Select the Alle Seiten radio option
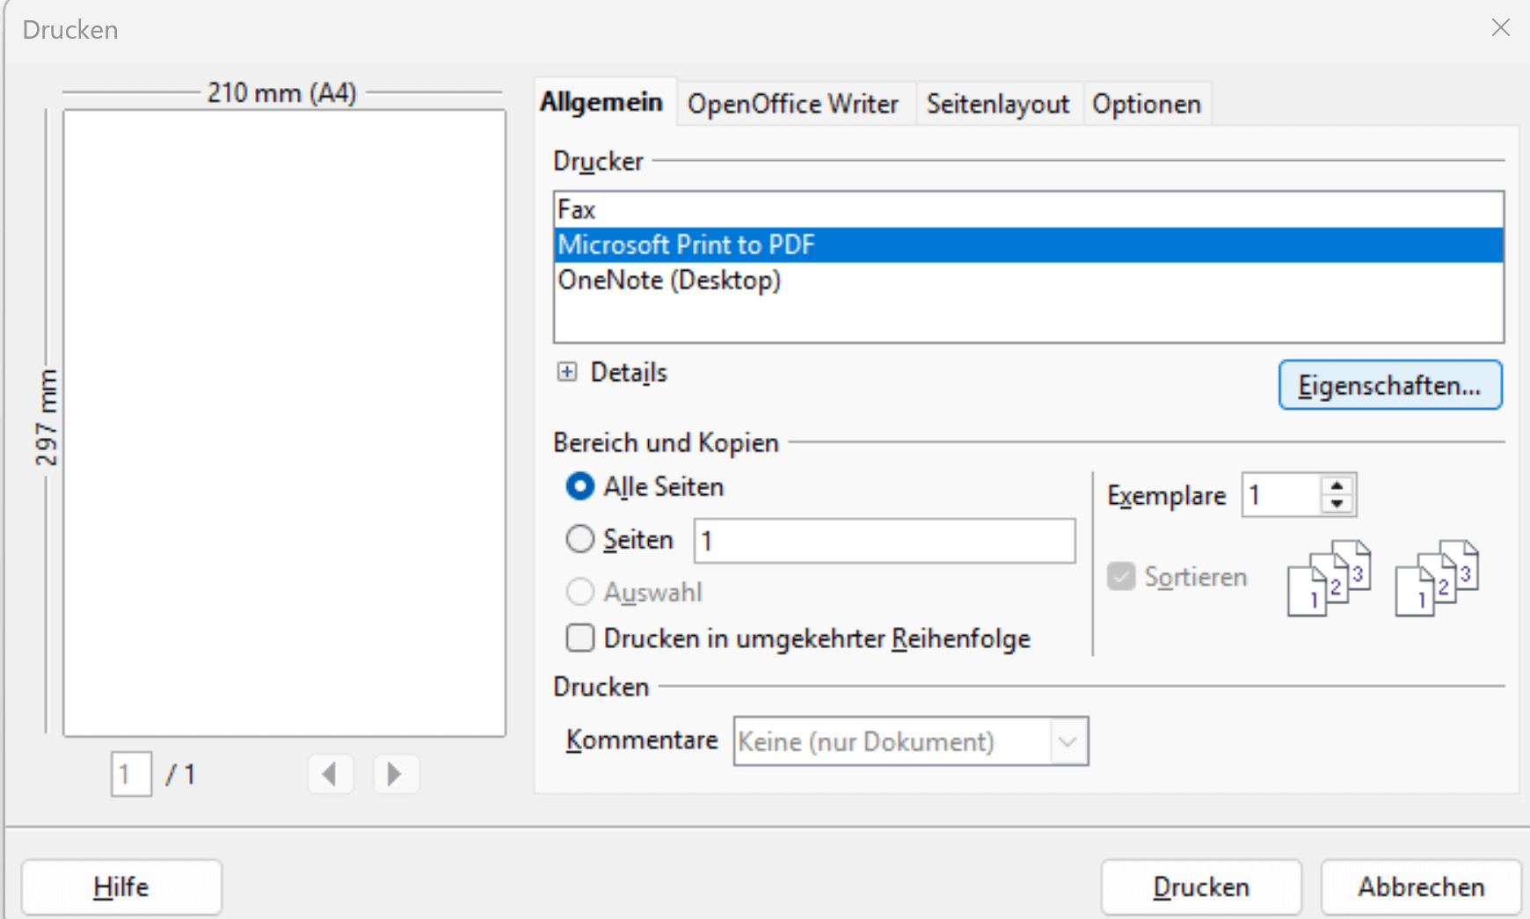Screen dimensions: 1530x919 point(580,486)
